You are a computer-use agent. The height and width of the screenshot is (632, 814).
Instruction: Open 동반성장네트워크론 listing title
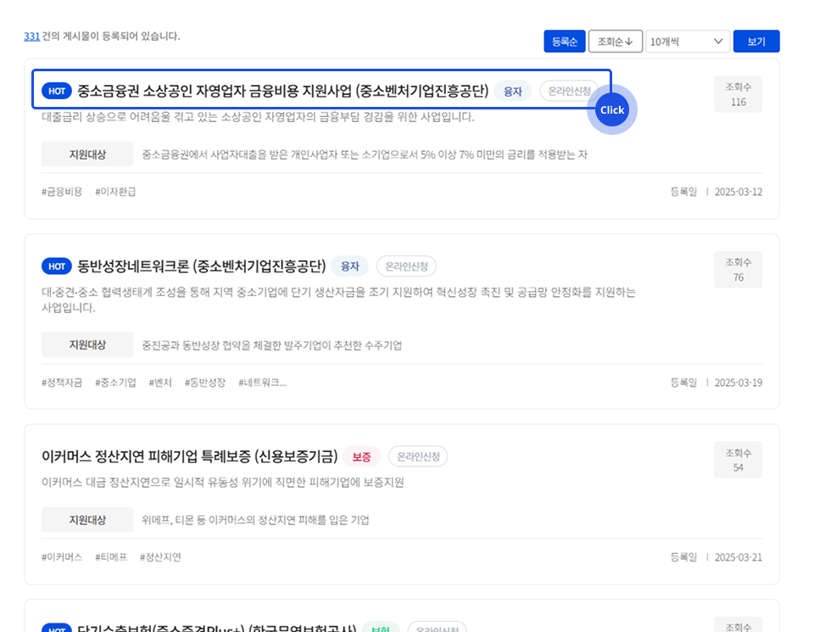(x=202, y=266)
